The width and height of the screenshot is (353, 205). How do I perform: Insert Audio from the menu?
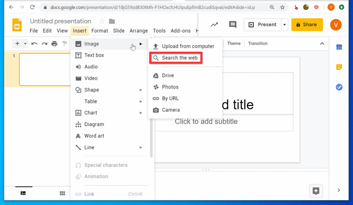click(x=109, y=67)
